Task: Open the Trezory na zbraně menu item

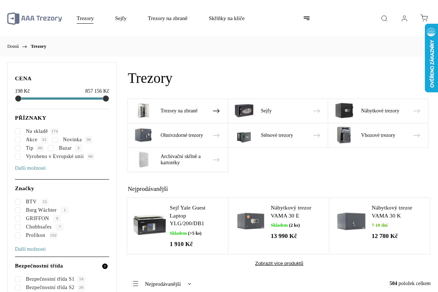Action: [x=168, y=18]
